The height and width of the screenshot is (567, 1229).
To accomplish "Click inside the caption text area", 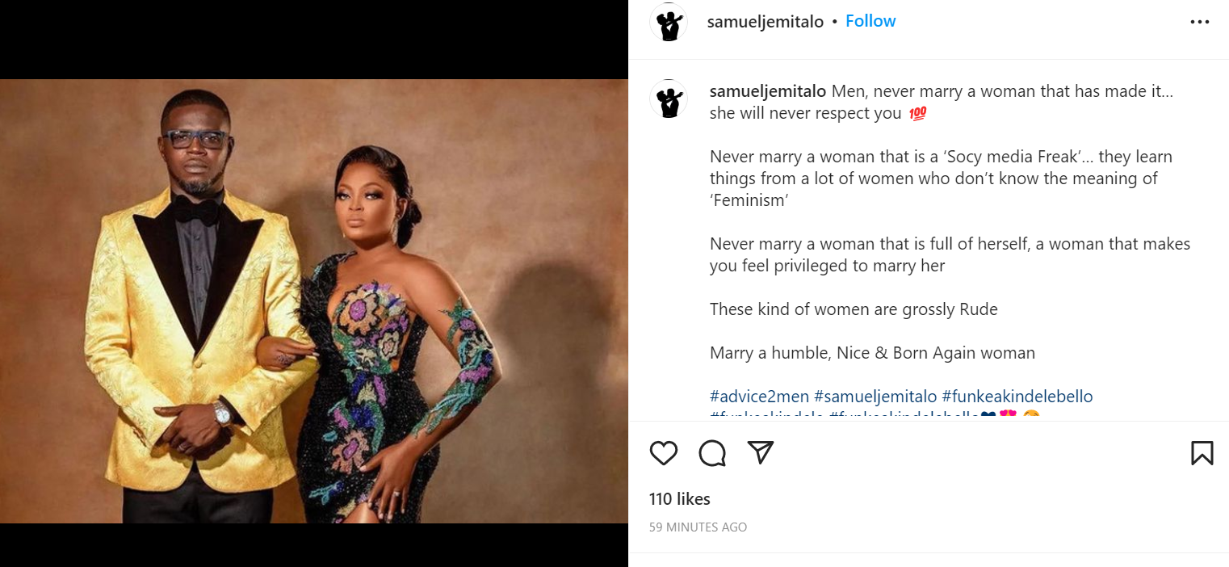I will tap(929, 242).
